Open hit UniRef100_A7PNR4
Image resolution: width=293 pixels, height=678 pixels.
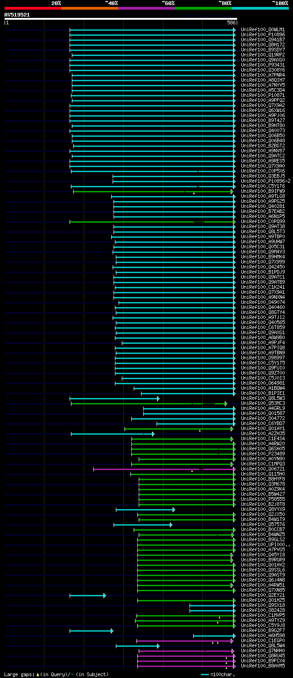263,75
